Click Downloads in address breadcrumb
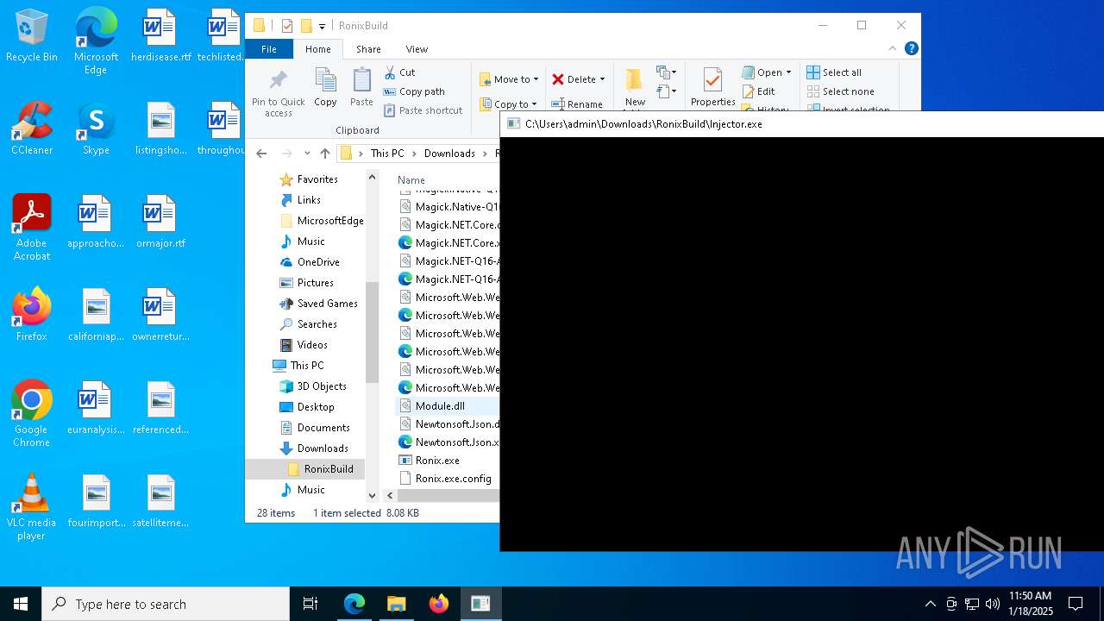Image resolution: width=1104 pixels, height=621 pixels. click(449, 154)
